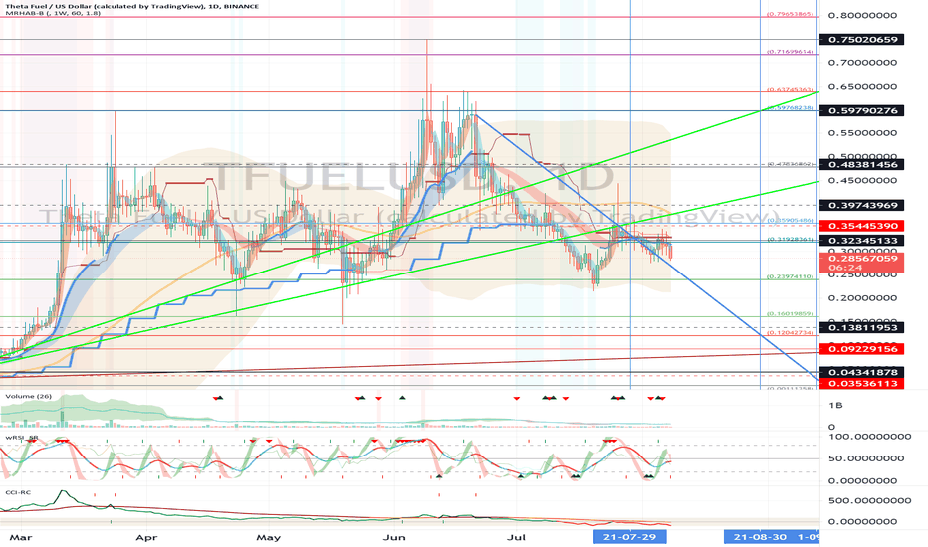Click the Jul label on time axis
Viewport: 928px width, 547px height.
(517, 537)
